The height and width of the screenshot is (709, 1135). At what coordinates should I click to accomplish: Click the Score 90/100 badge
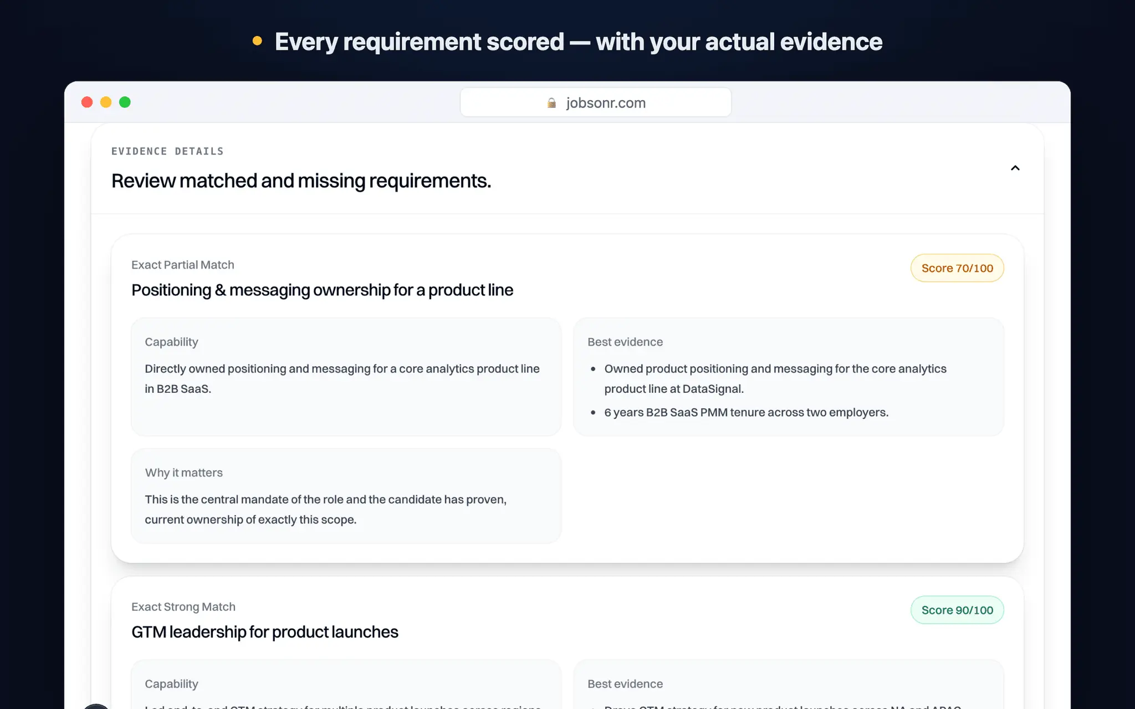point(957,610)
